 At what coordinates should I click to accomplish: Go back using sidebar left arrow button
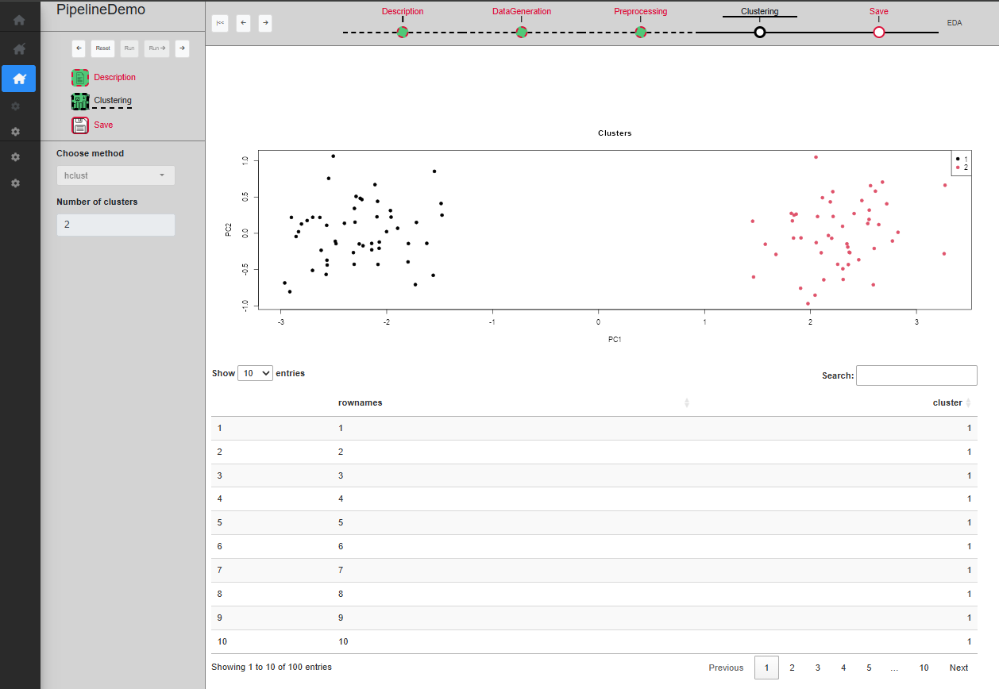(79, 48)
